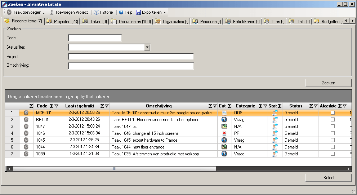The image size is (357, 195).
Task: Click the gear icon in row MCE-001
Action: 26,112
